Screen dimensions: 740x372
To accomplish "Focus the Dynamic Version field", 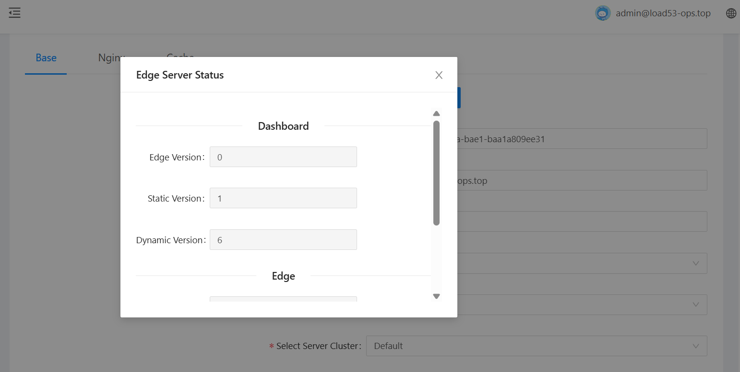I will click(x=283, y=240).
